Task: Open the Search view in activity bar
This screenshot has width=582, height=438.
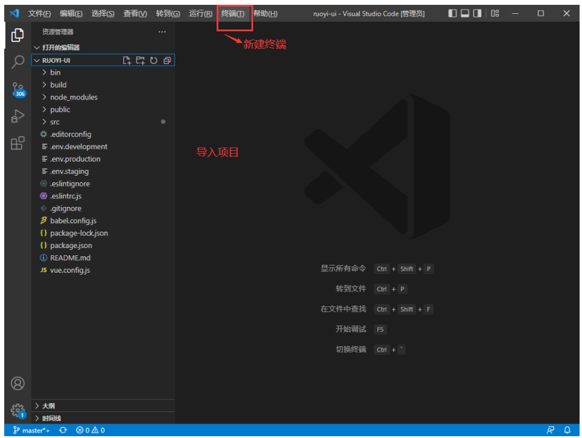Action: click(x=18, y=62)
